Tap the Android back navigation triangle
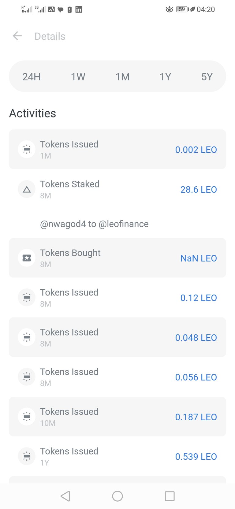The image size is (235, 509). (x=65, y=496)
